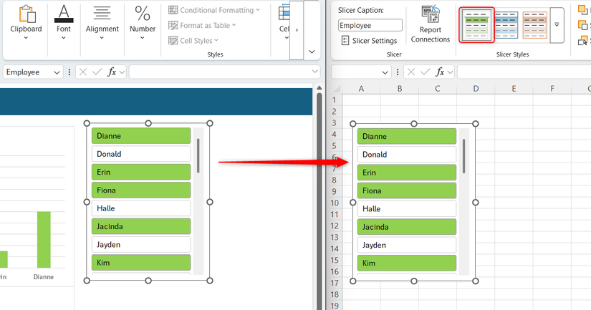591x310 pixels.
Task: Toggle Erin in the chart window slicer
Action: [x=141, y=172]
